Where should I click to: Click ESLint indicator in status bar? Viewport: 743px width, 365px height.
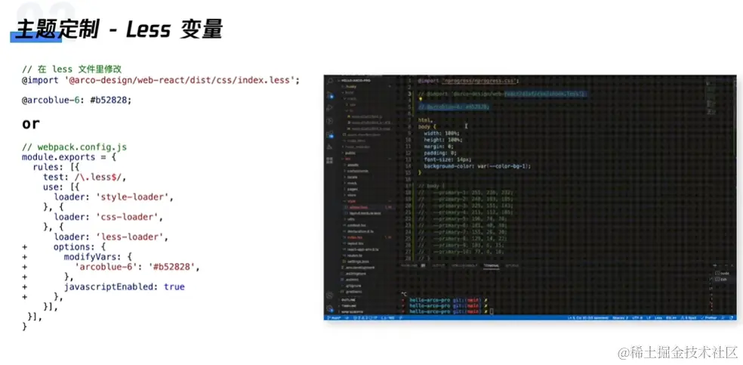671,318
